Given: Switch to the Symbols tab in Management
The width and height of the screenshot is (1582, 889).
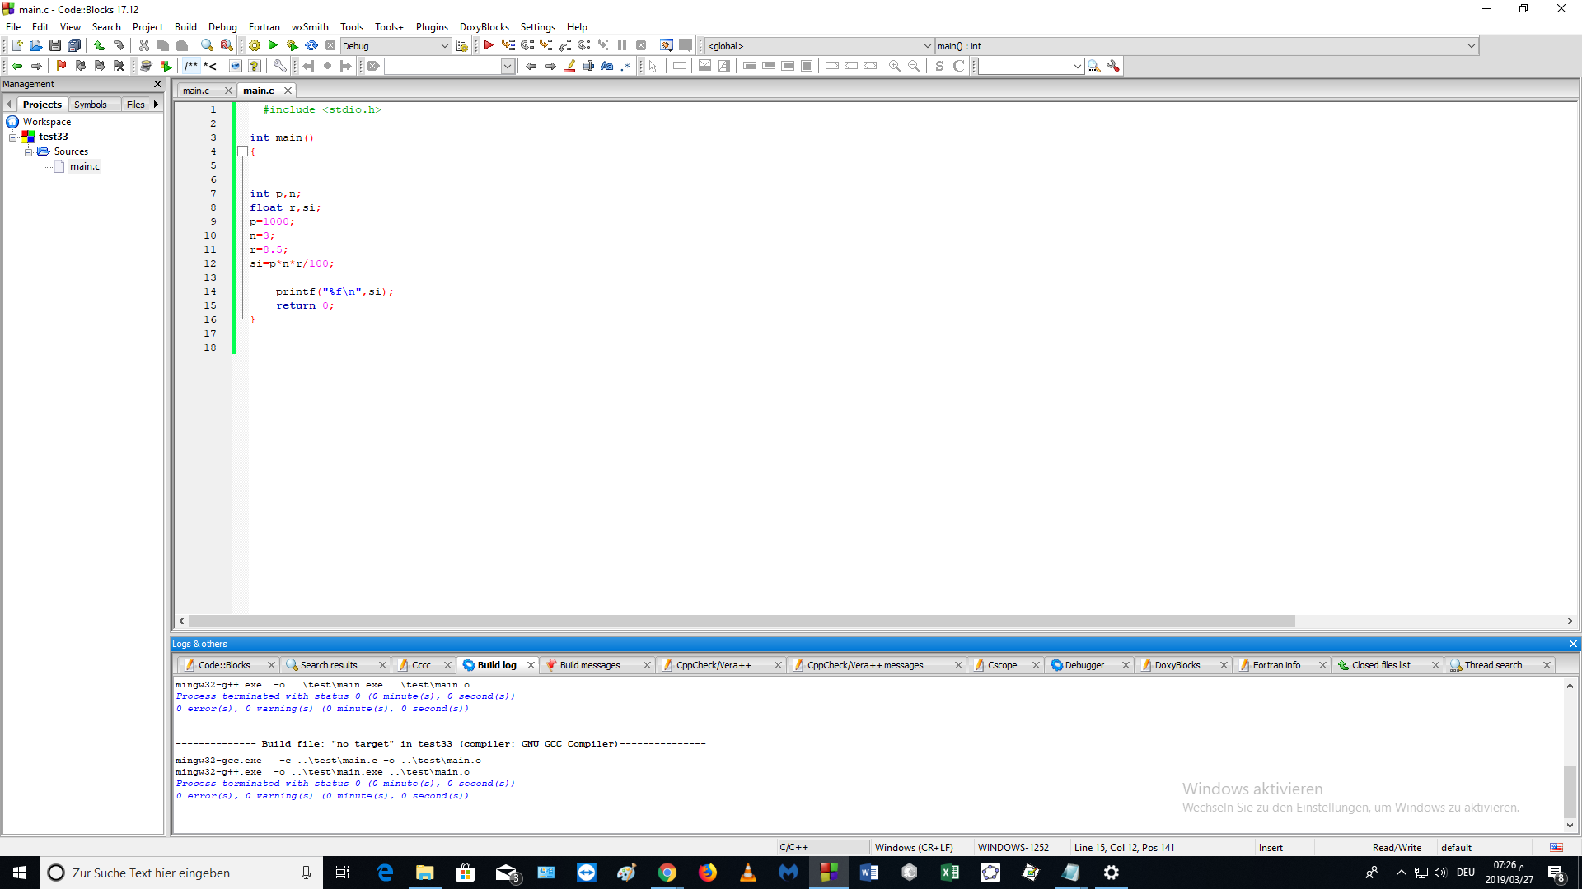Looking at the screenshot, I should 90,105.
